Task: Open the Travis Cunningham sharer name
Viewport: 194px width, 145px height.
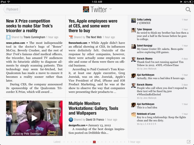Action: coord(34,37)
